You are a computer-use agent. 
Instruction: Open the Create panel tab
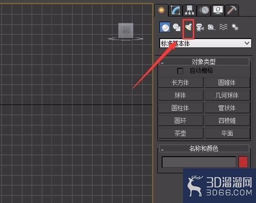161,10
